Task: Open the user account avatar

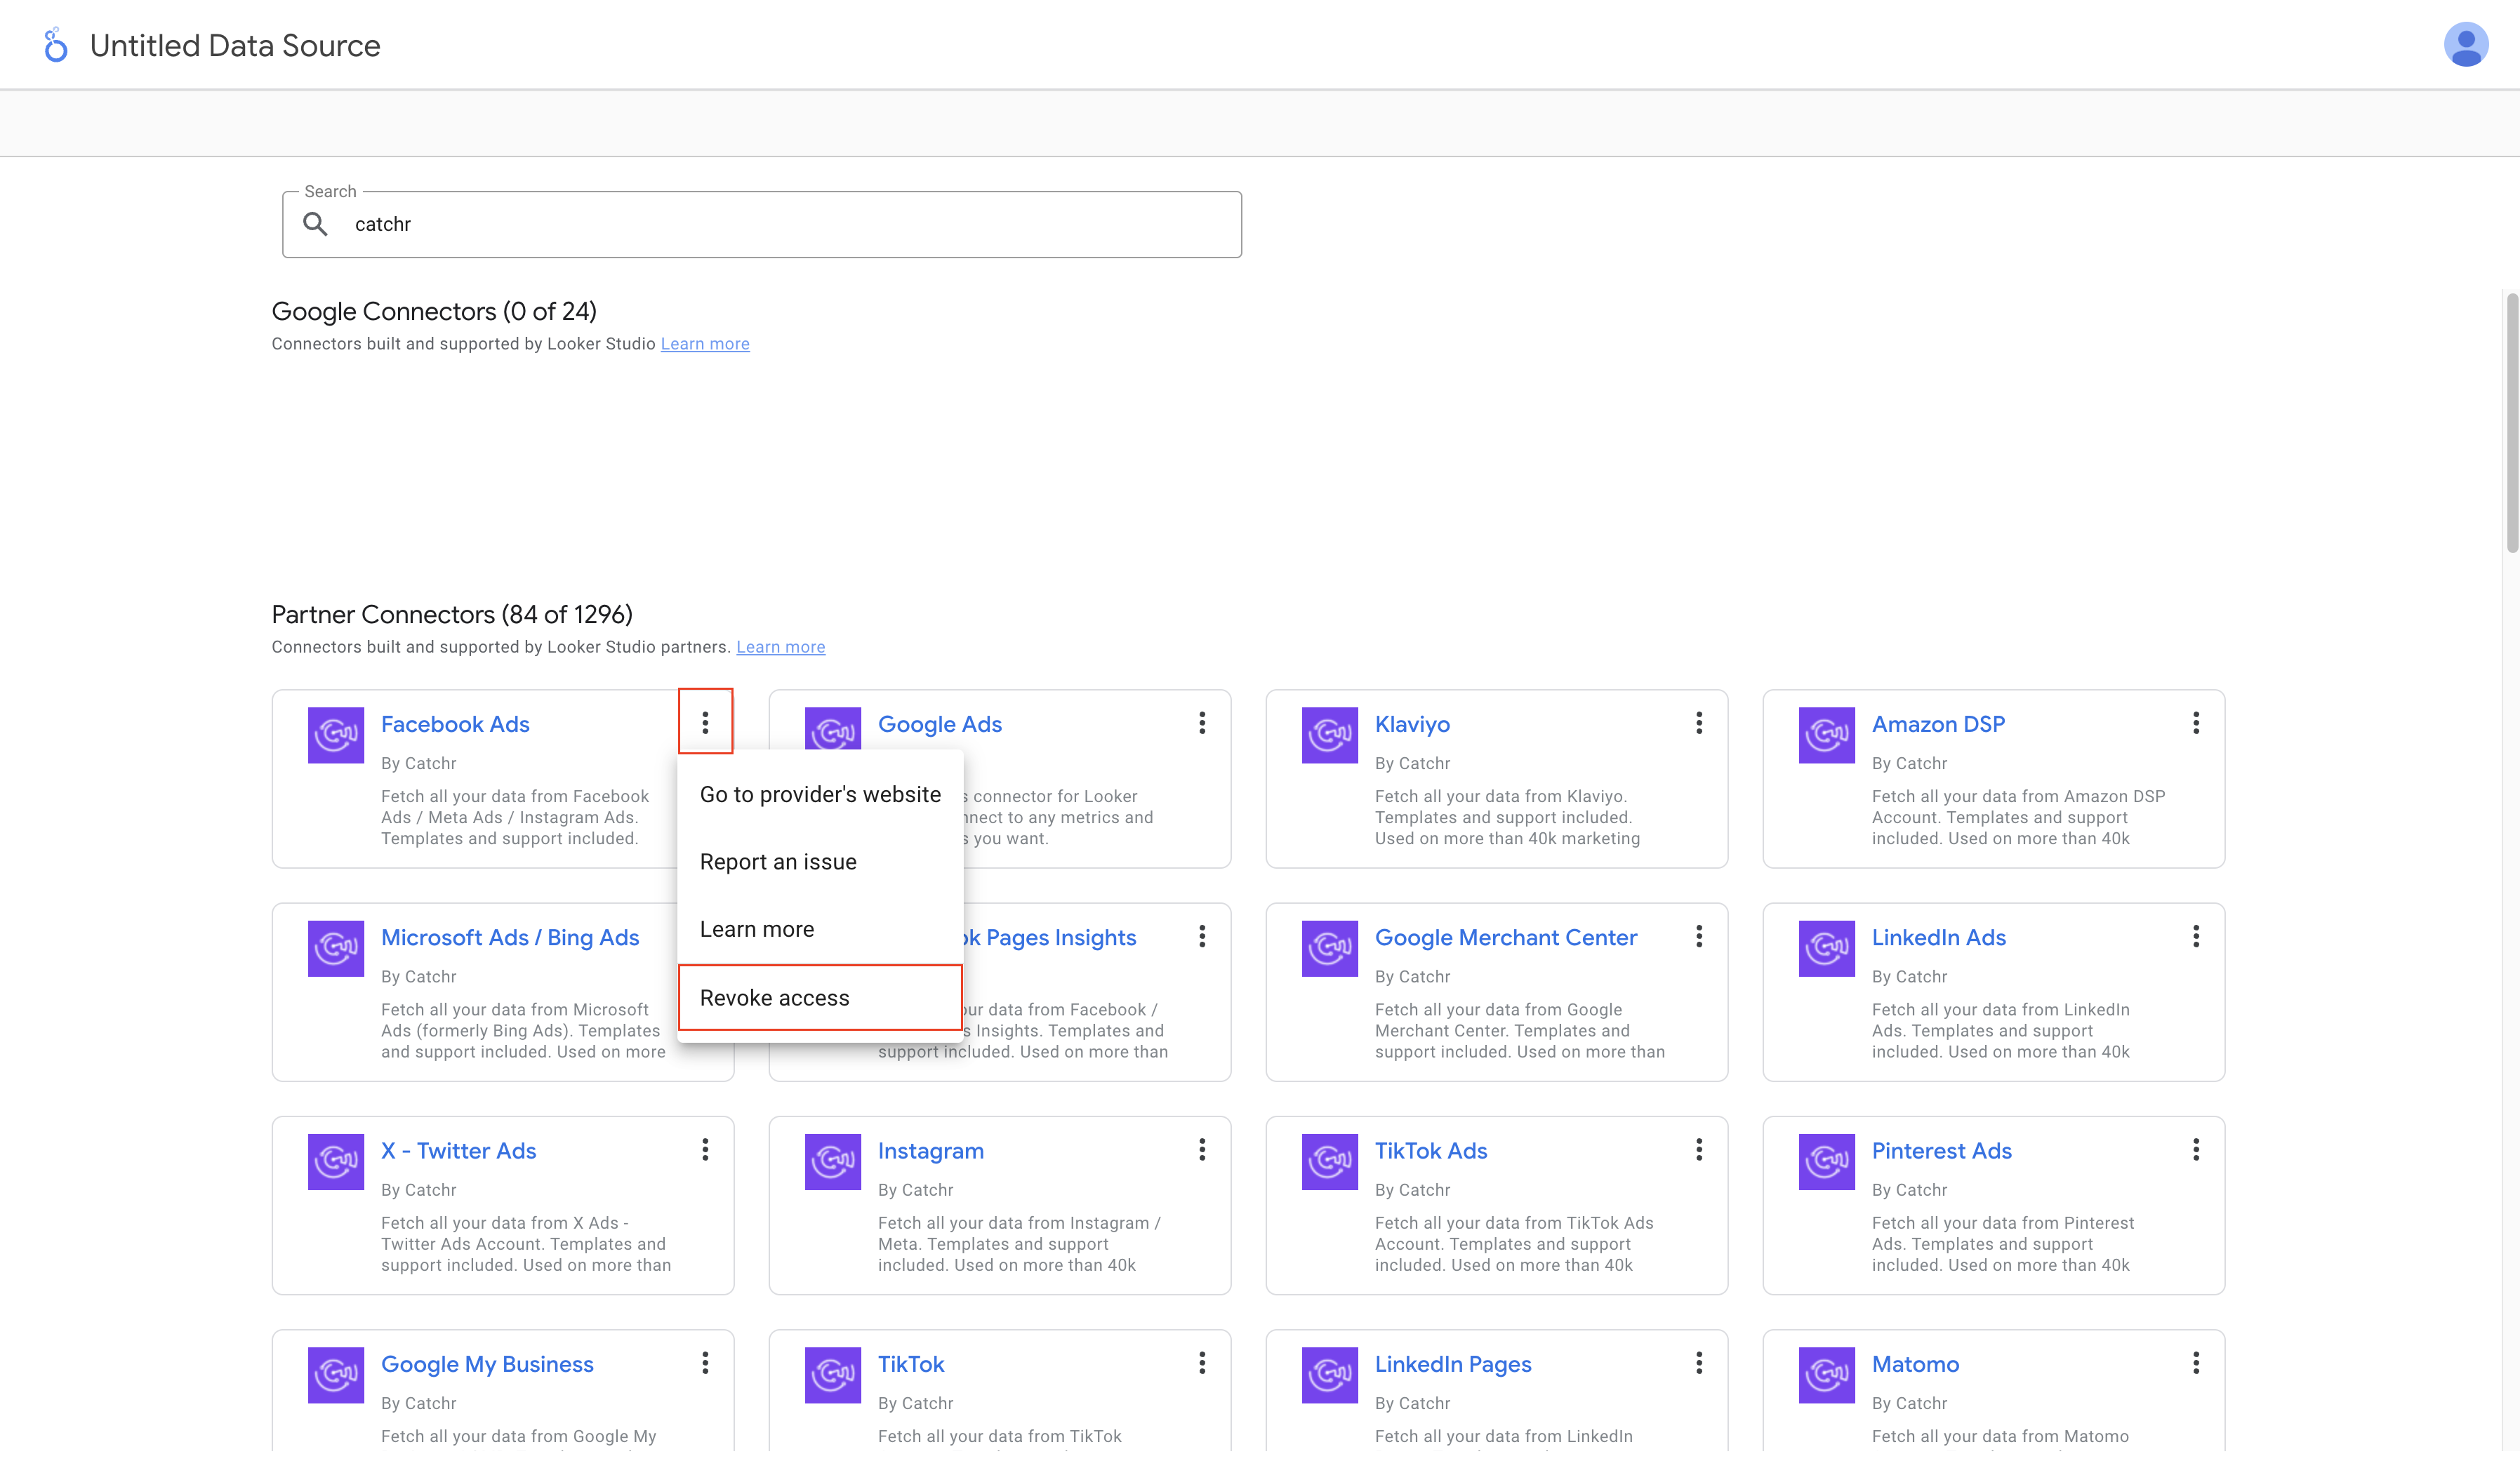Action: coord(2465,45)
